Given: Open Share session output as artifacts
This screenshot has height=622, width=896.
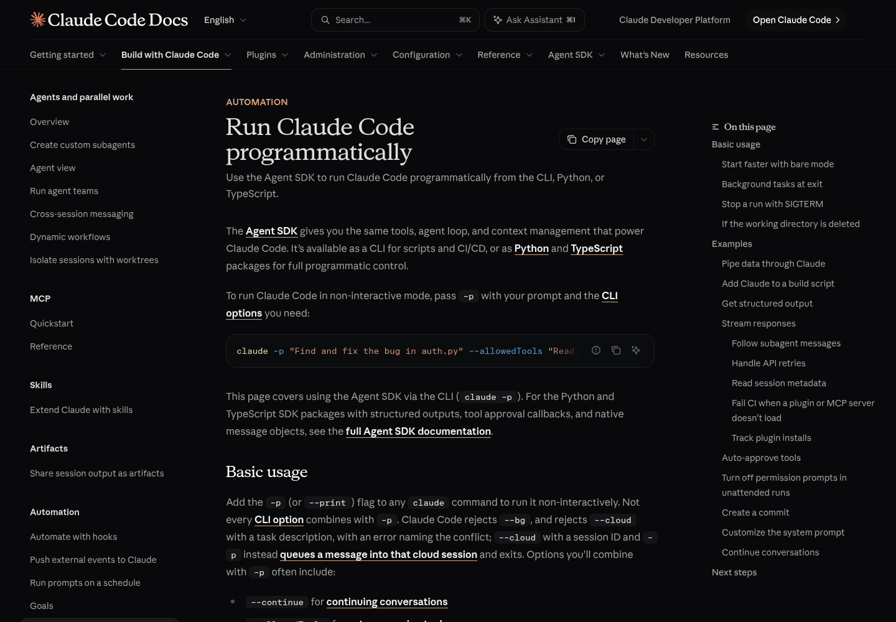Looking at the screenshot, I should (x=97, y=473).
